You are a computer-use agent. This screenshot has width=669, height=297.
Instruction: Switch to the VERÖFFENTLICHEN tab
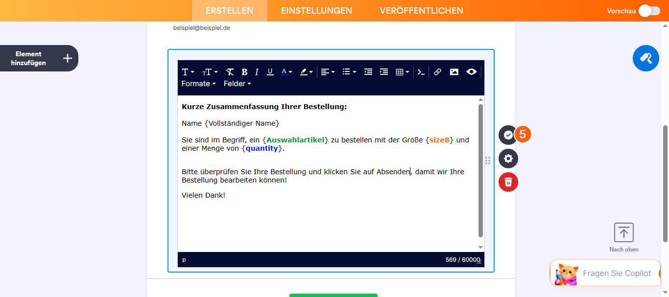coord(421,11)
